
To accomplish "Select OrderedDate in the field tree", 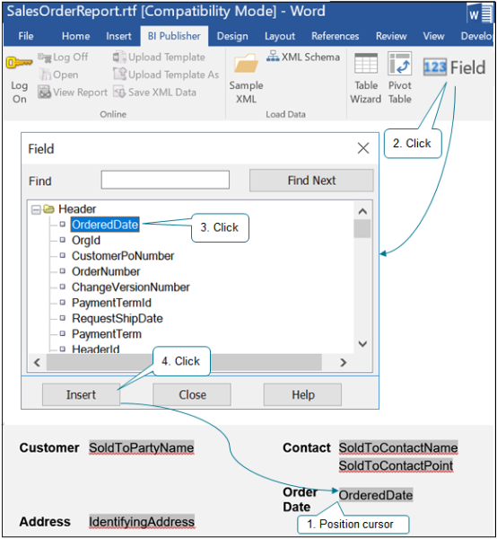I will pos(105,225).
